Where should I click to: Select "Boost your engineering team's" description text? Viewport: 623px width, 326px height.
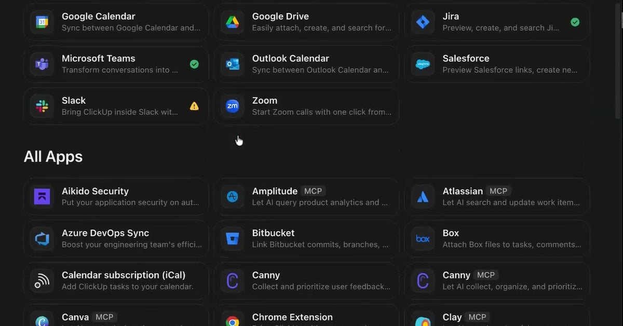(x=132, y=244)
